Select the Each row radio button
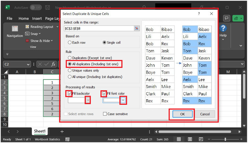The image size is (248, 143). coord(70,43)
